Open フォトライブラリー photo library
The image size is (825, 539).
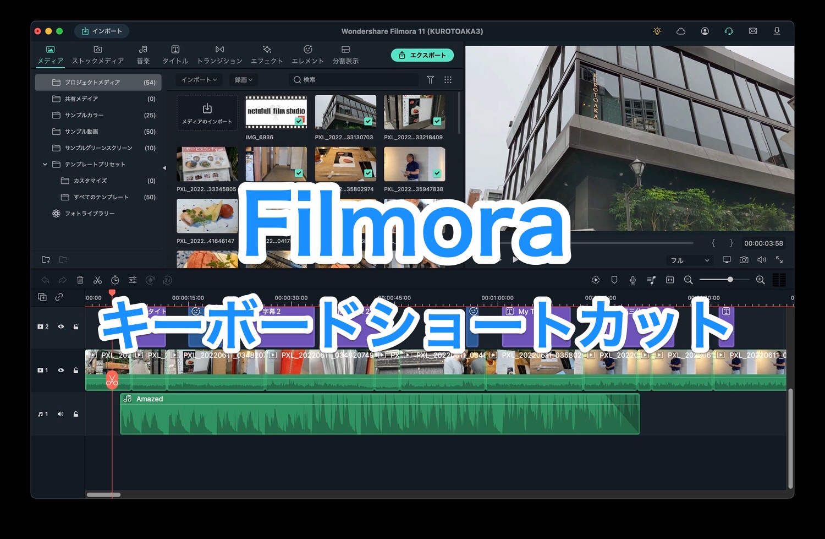(98, 214)
